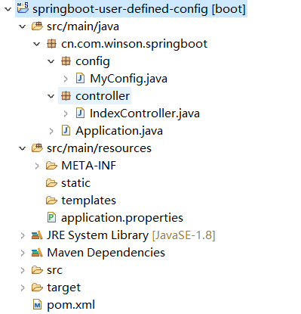Select the src folder label
Image resolution: width=301 pixels, height=314 pixels.
coord(54,270)
